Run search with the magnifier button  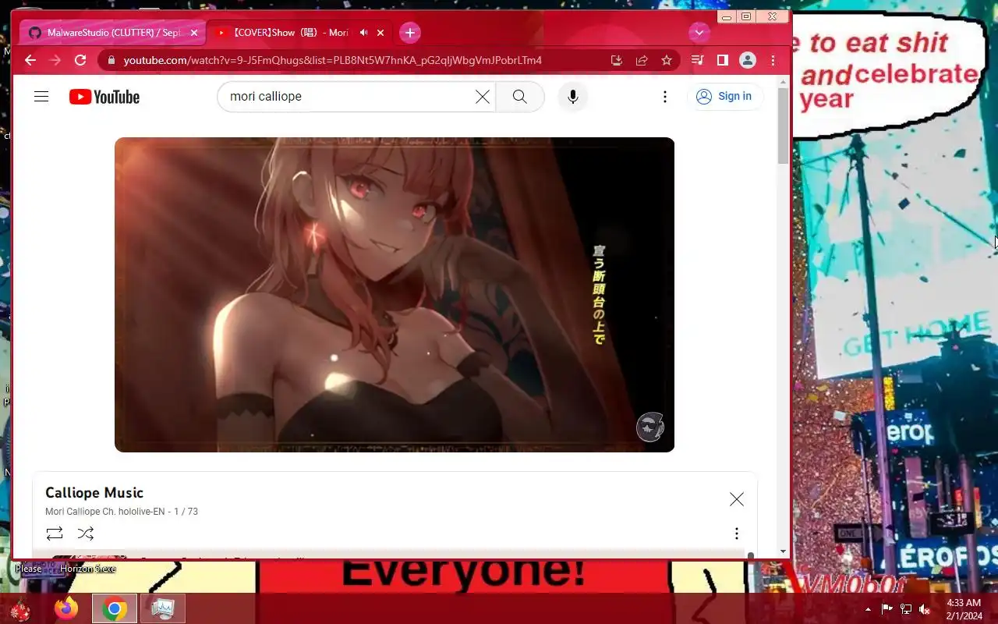(x=520, y=97)
